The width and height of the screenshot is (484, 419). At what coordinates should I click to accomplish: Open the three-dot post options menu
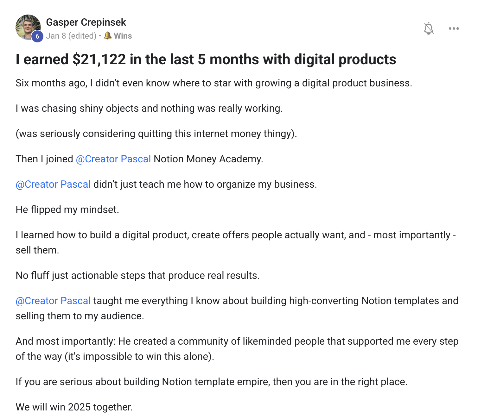[454, 28]
